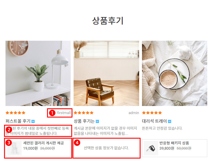Screen dimensions: 213x160
Task: Click the five-star rating of the first review
Action: (16, 113)
